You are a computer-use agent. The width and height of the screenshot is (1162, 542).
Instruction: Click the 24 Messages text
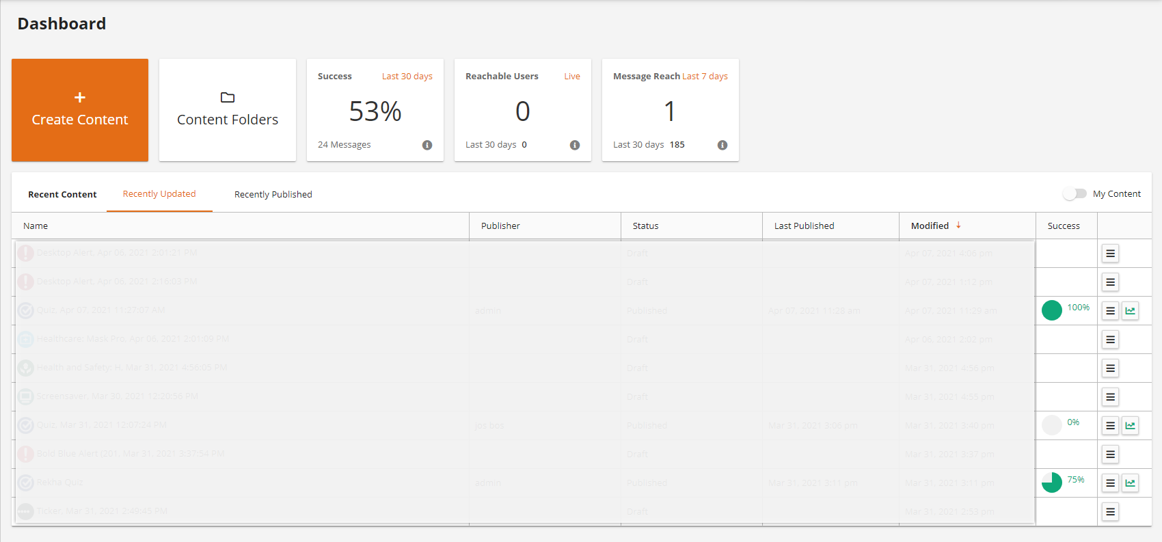click(344, 145)
